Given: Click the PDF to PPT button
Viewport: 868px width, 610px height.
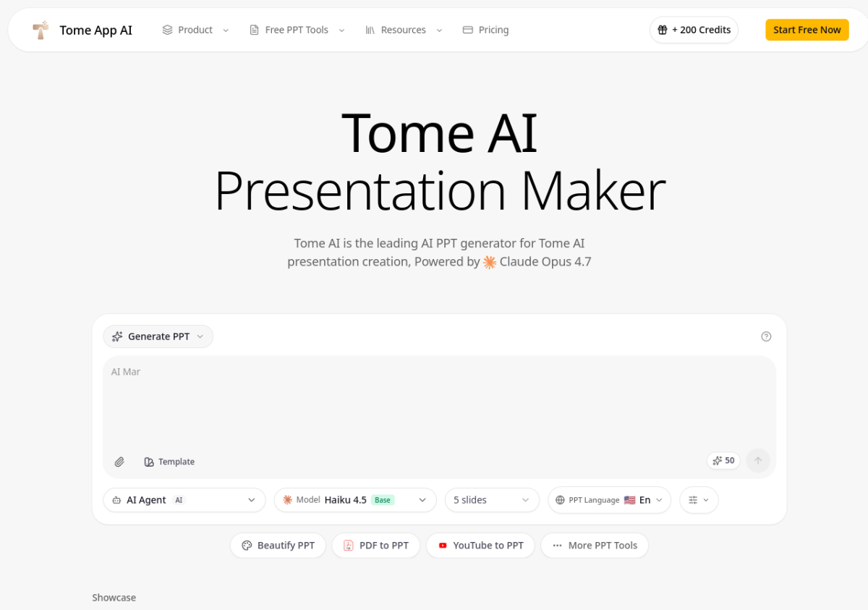Looking at the screenshot, I should (x=376, y=546).
